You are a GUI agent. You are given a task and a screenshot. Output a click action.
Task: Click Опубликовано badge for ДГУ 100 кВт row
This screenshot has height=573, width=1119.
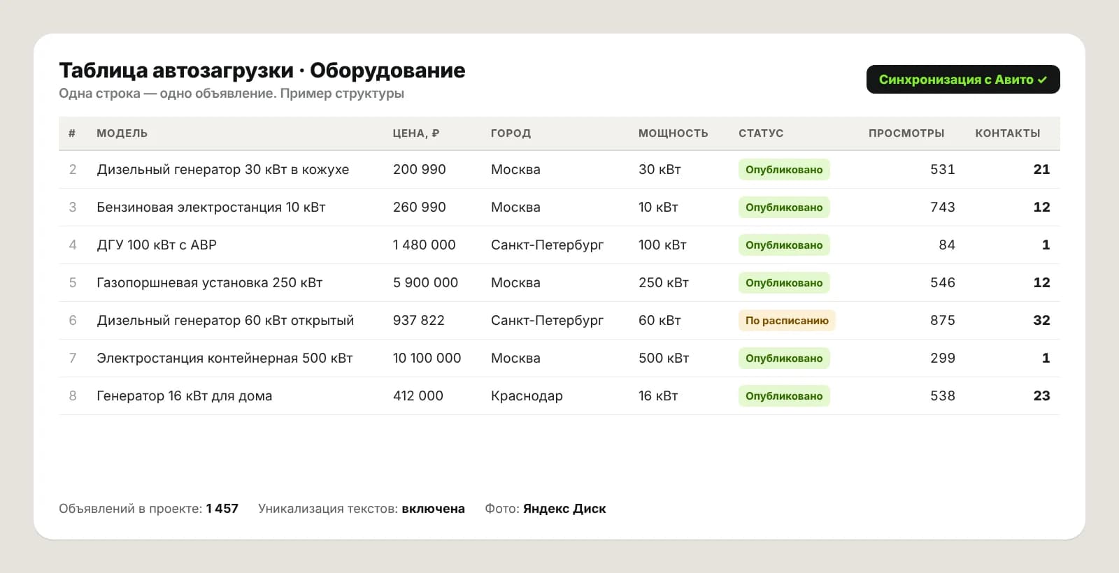[784, 245]
